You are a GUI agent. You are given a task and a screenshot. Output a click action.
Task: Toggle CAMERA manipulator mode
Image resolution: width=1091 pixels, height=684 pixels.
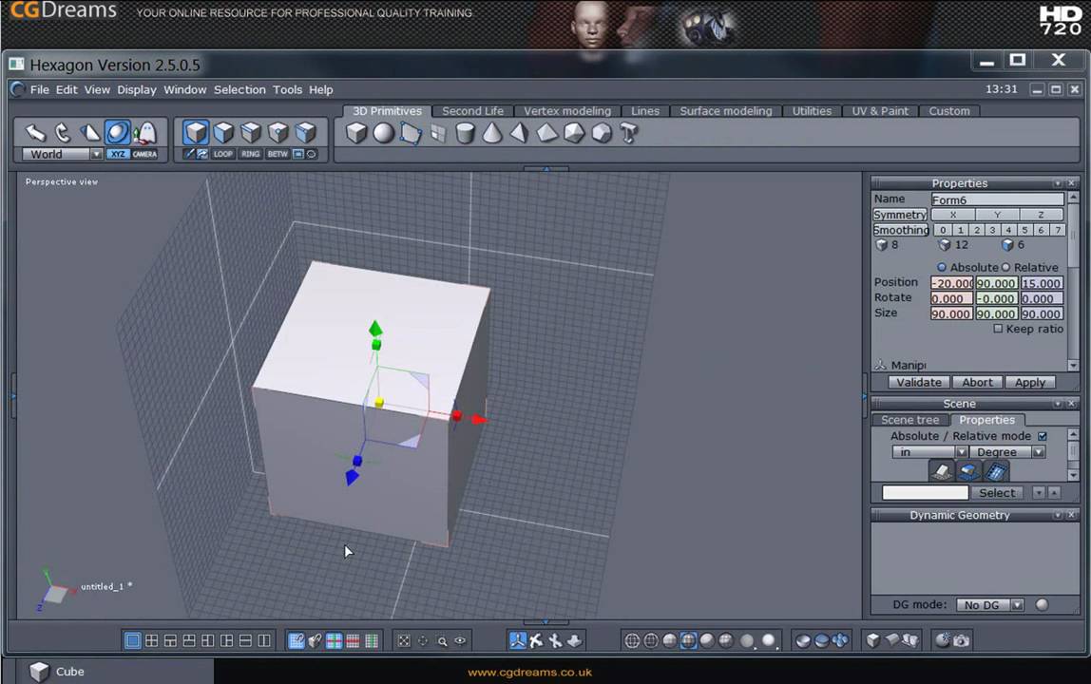click(x=144, y=155)
